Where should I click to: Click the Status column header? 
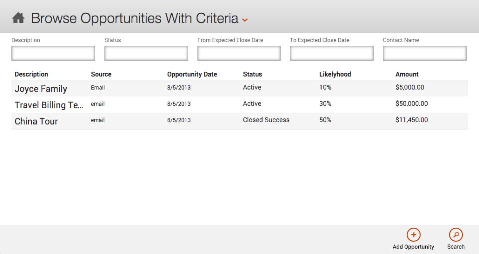(x=252, y=74)
